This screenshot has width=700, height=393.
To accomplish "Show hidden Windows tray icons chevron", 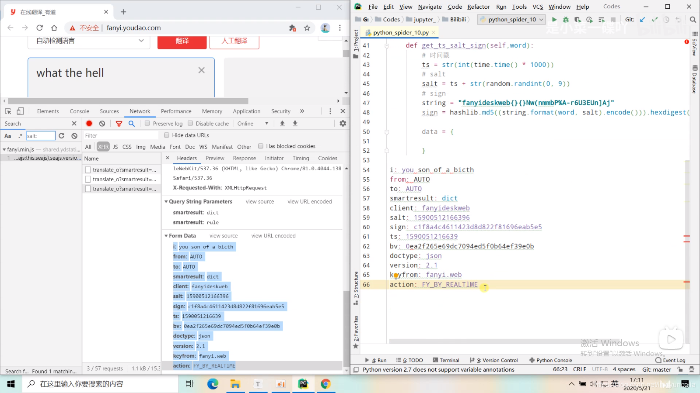I will (571, 384).
